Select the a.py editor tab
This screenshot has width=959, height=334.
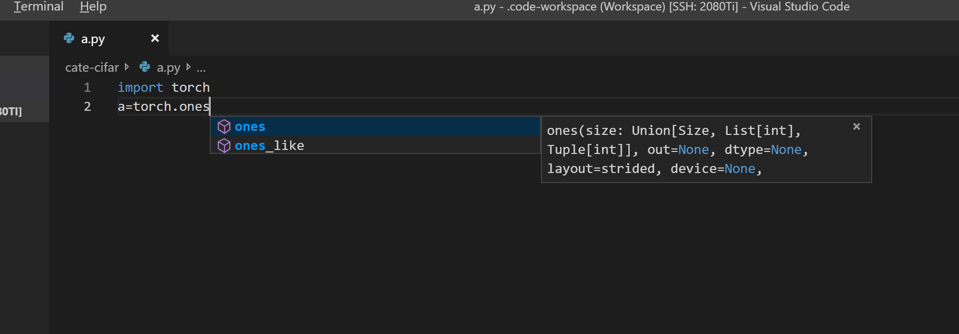pyautogui.click(x=109, y=39)
